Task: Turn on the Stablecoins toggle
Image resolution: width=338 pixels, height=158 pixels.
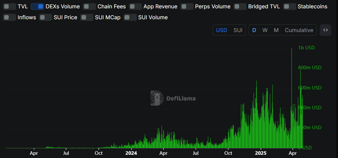Action: pos(290,6)
